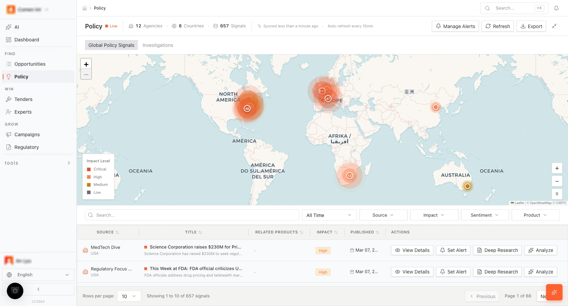
Task: Switch to the Investigations tab
Action: 158,45
